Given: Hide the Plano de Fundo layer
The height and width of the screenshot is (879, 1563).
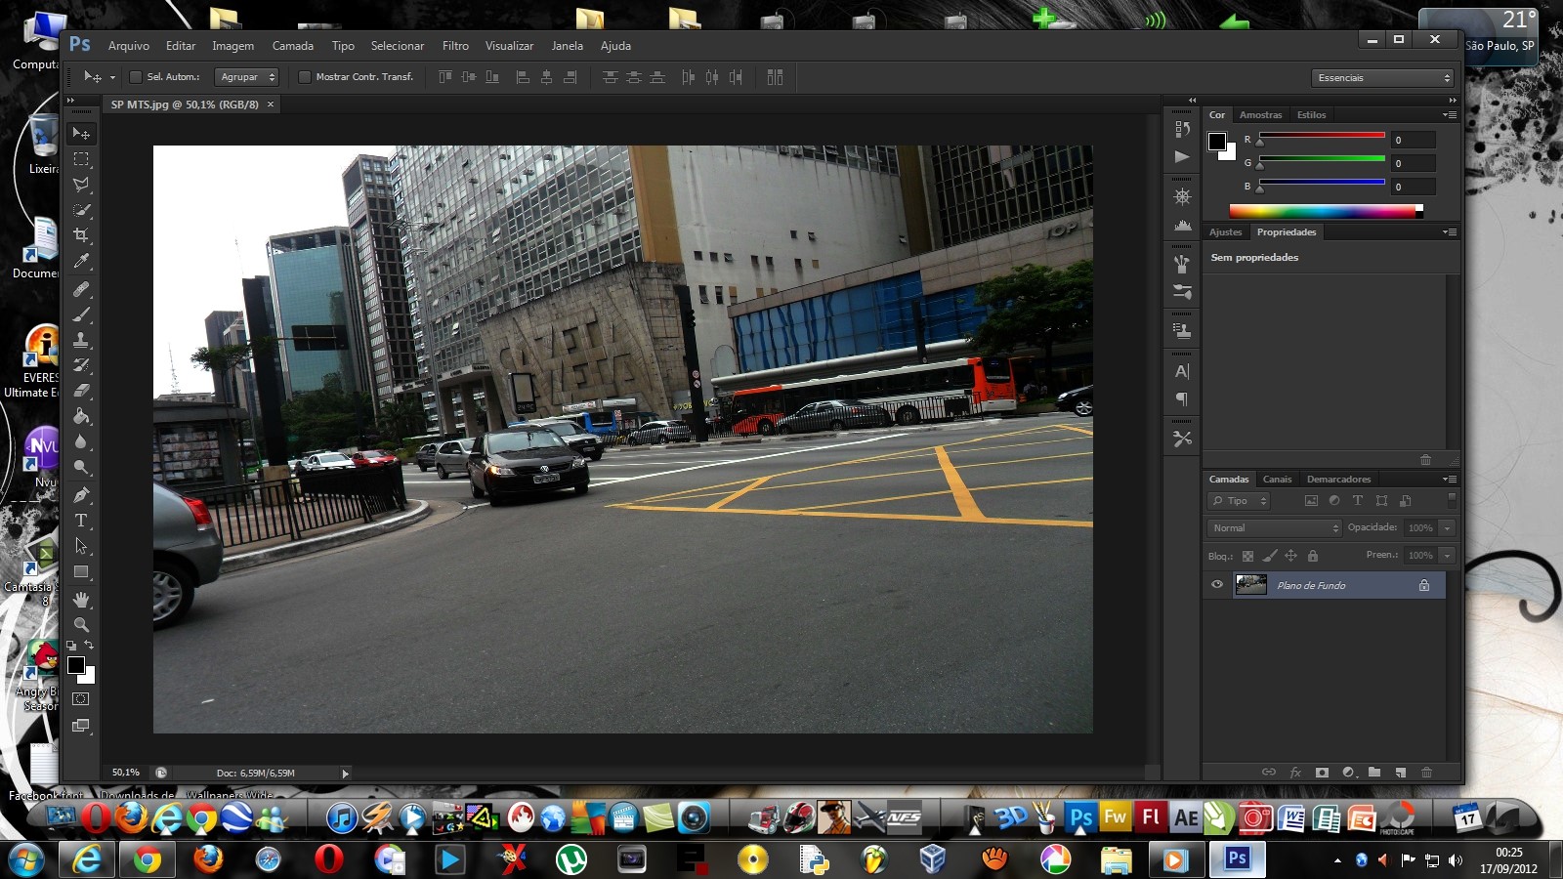Looking at the screenshot, I should point(1217,585).
